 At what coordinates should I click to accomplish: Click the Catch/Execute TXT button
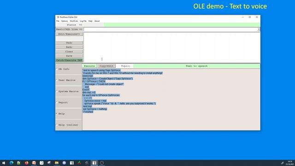[69, 60]
